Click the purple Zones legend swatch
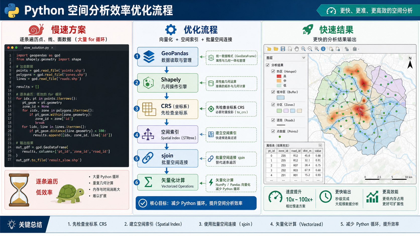The height and width of the screenshot is (236, 420). click(x=286, y=111)
